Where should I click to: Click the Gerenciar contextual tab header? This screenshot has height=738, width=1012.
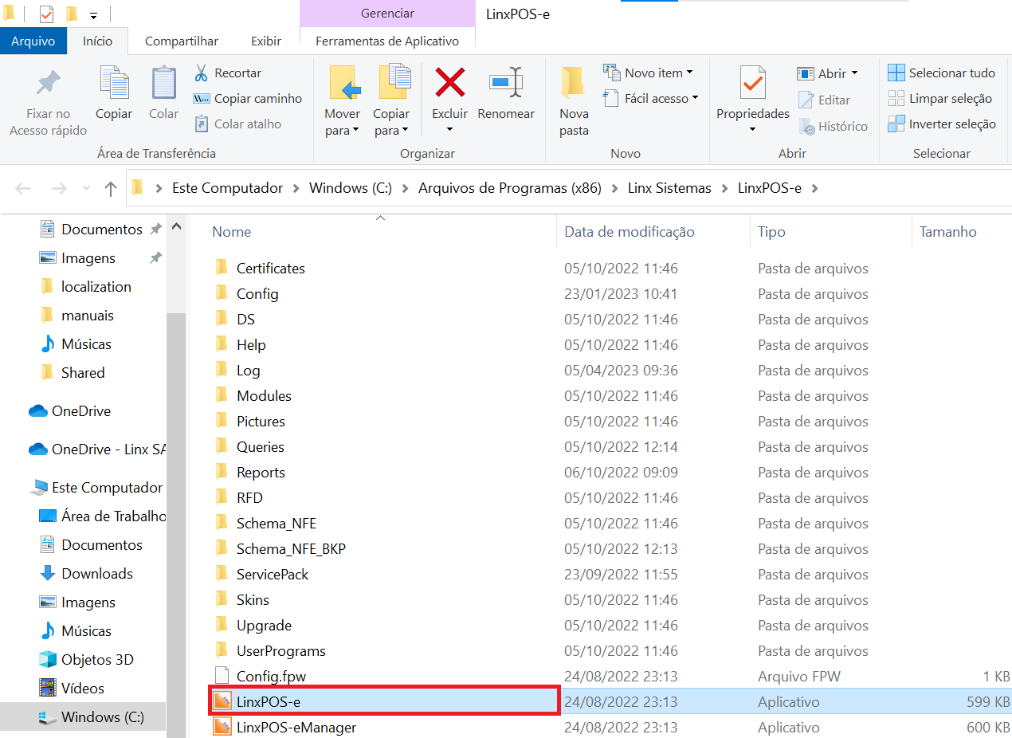[387, 14]
